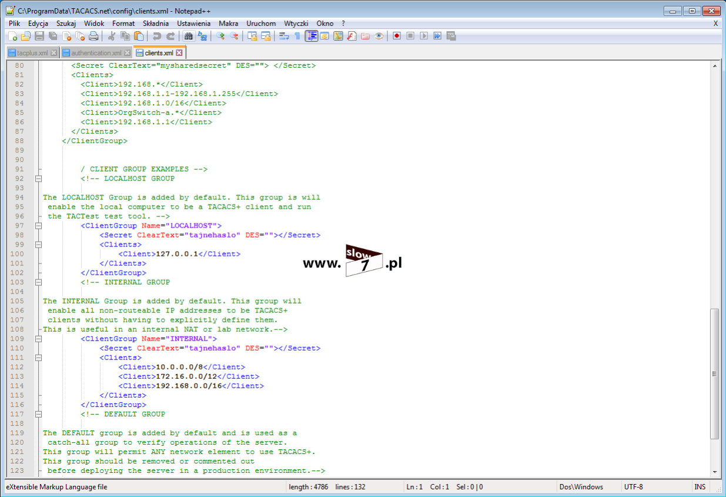Screen dimensions: 726x497
Task: Click the Undo arrow icon
Action: 157,36
